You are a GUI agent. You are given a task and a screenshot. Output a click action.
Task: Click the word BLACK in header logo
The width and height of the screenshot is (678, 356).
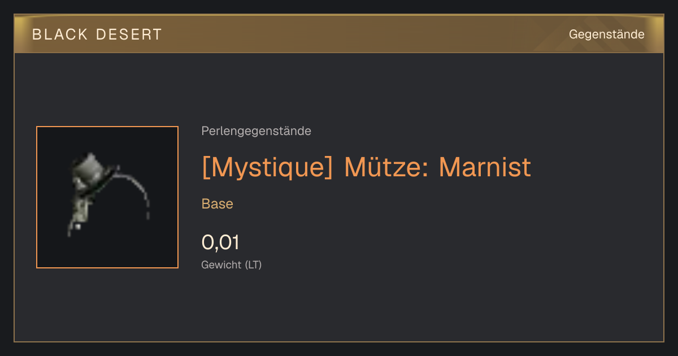tap(60, 34)
